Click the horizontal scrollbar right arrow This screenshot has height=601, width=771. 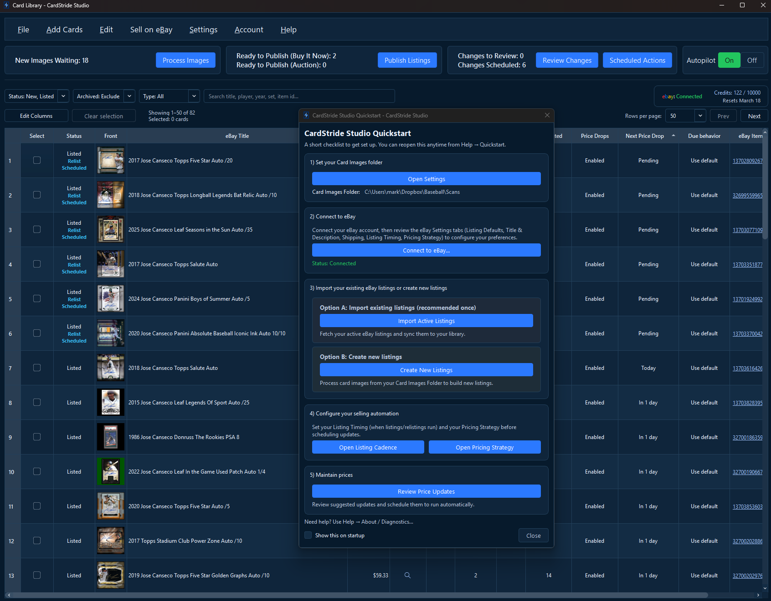coord(758,595)
